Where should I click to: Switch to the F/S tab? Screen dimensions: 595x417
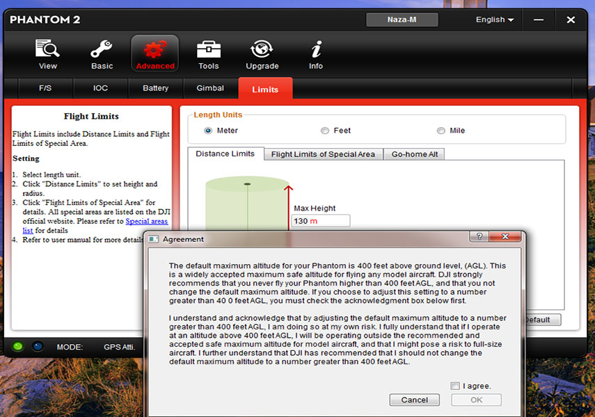45,88
